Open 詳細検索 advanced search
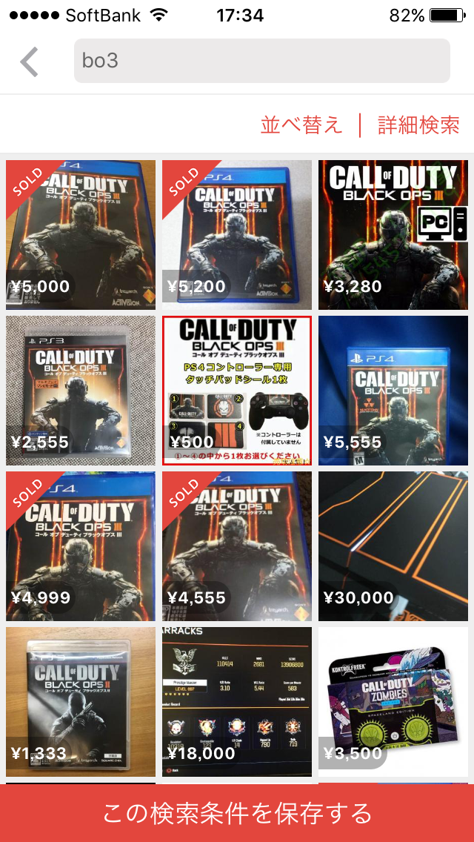The width and height of the screenshot is (474, 842). 418,125
